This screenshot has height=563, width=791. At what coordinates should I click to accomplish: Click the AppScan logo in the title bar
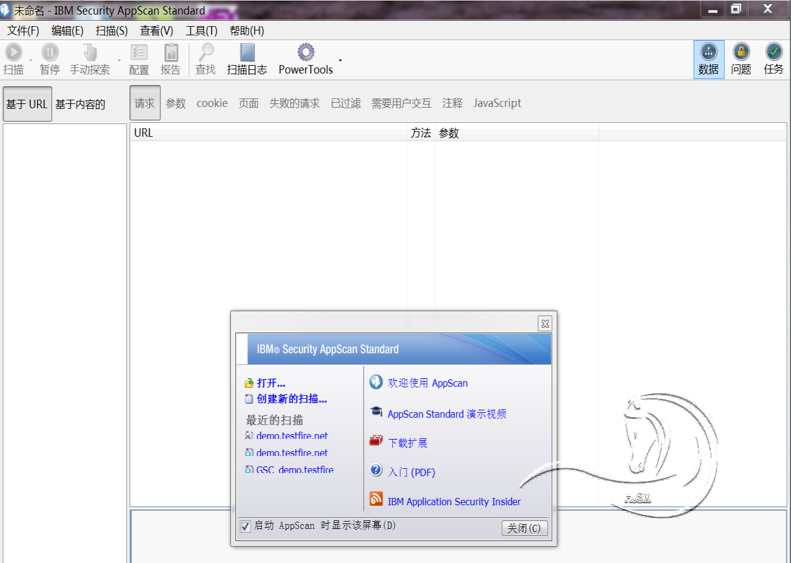(x=5, y=10)
